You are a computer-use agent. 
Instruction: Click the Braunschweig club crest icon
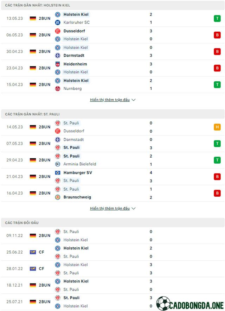click(x=58, y=197)
